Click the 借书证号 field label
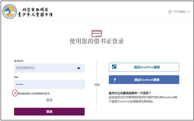The image size is (194, 121). click(19, 61)
